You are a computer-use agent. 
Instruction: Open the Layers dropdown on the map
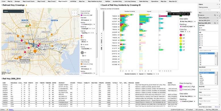tap(13, 11)
